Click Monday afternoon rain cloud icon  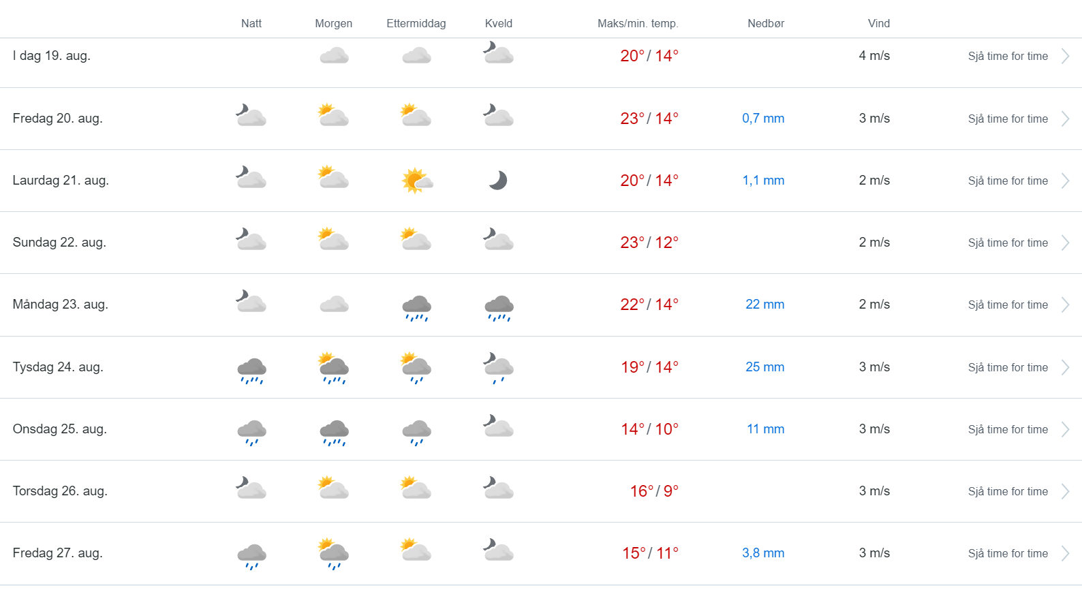[x=416, y=307]
